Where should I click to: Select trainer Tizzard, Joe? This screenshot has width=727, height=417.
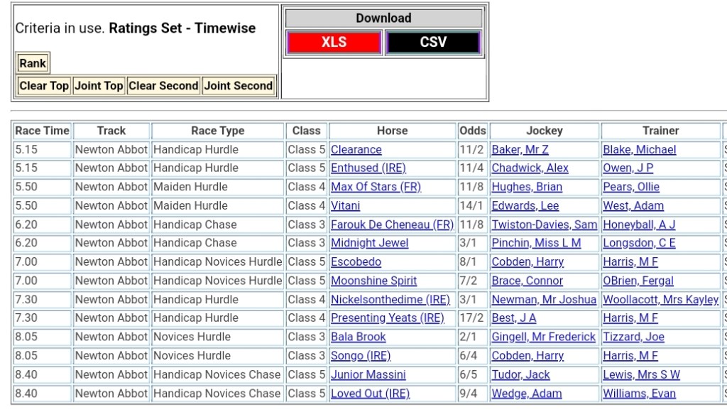pos(633,337)
